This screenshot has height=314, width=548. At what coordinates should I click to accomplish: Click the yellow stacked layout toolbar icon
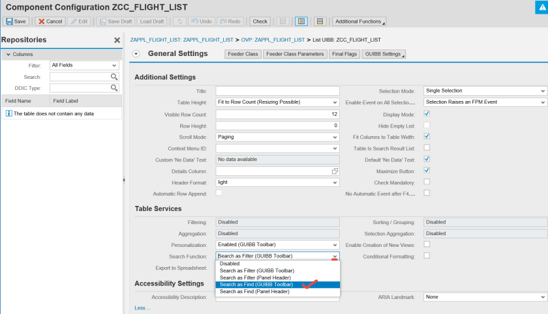320,21
